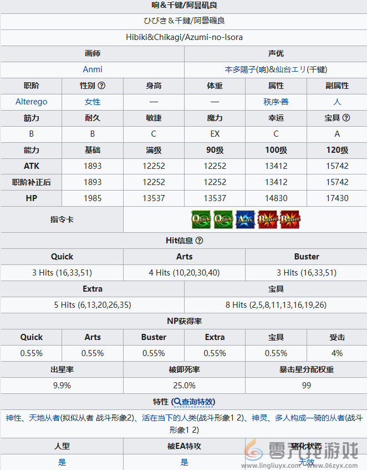Click the 人 sub-attribute link

[337, 102]
